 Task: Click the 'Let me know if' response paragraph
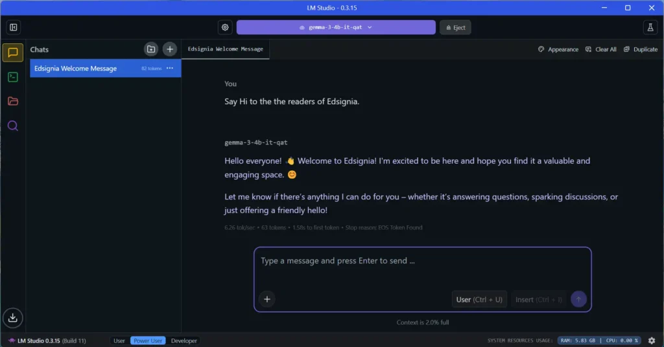(421, 203)
